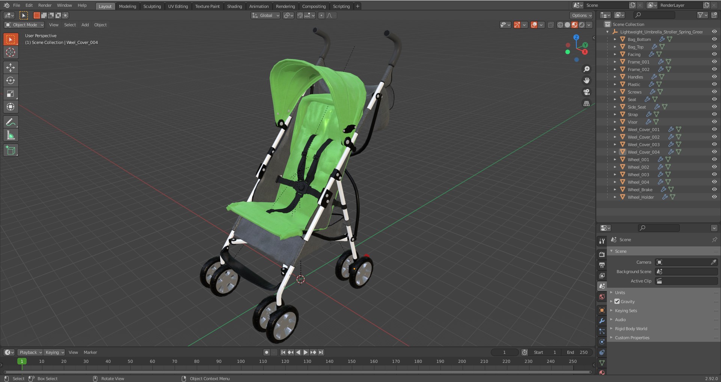Activate the Scale tool
This screenshot has height=382, width=721.
point(11,94)
